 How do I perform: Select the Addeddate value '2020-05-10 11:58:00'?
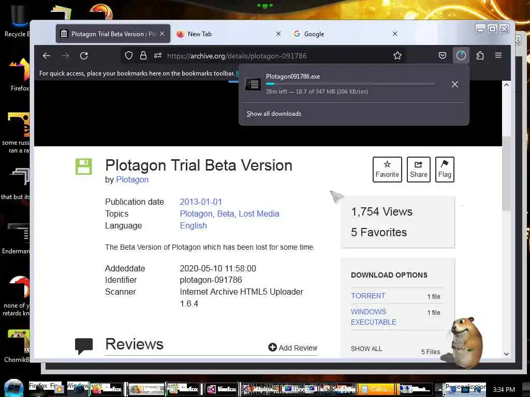(x=218, y=268)
